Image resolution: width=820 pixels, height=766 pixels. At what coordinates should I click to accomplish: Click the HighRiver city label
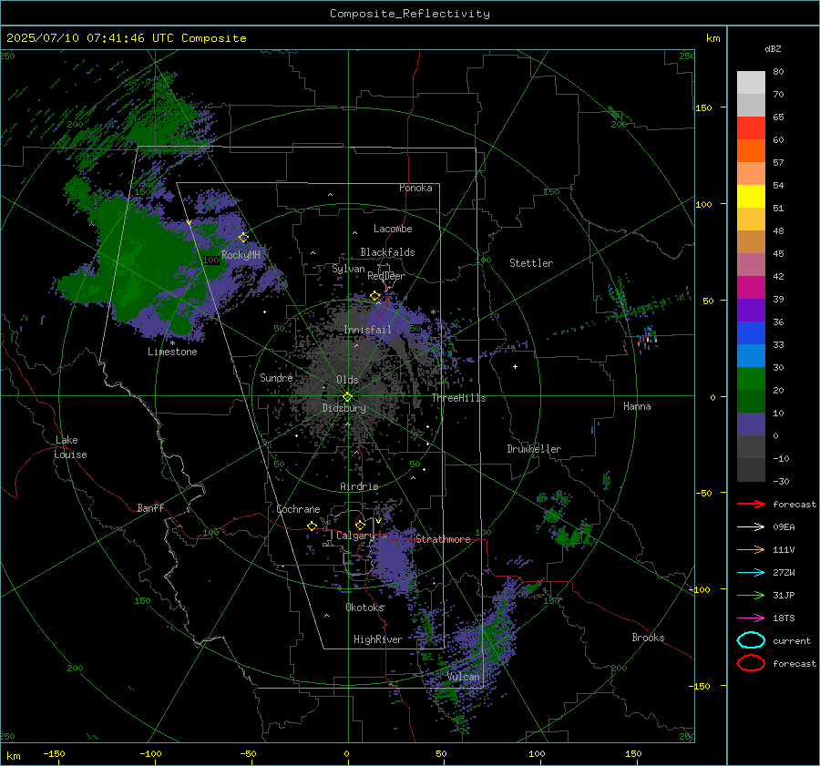[378, 639]
